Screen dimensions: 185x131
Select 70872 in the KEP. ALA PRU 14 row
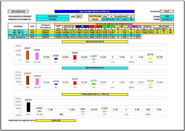pyautogui.click(x=92, y=37)
